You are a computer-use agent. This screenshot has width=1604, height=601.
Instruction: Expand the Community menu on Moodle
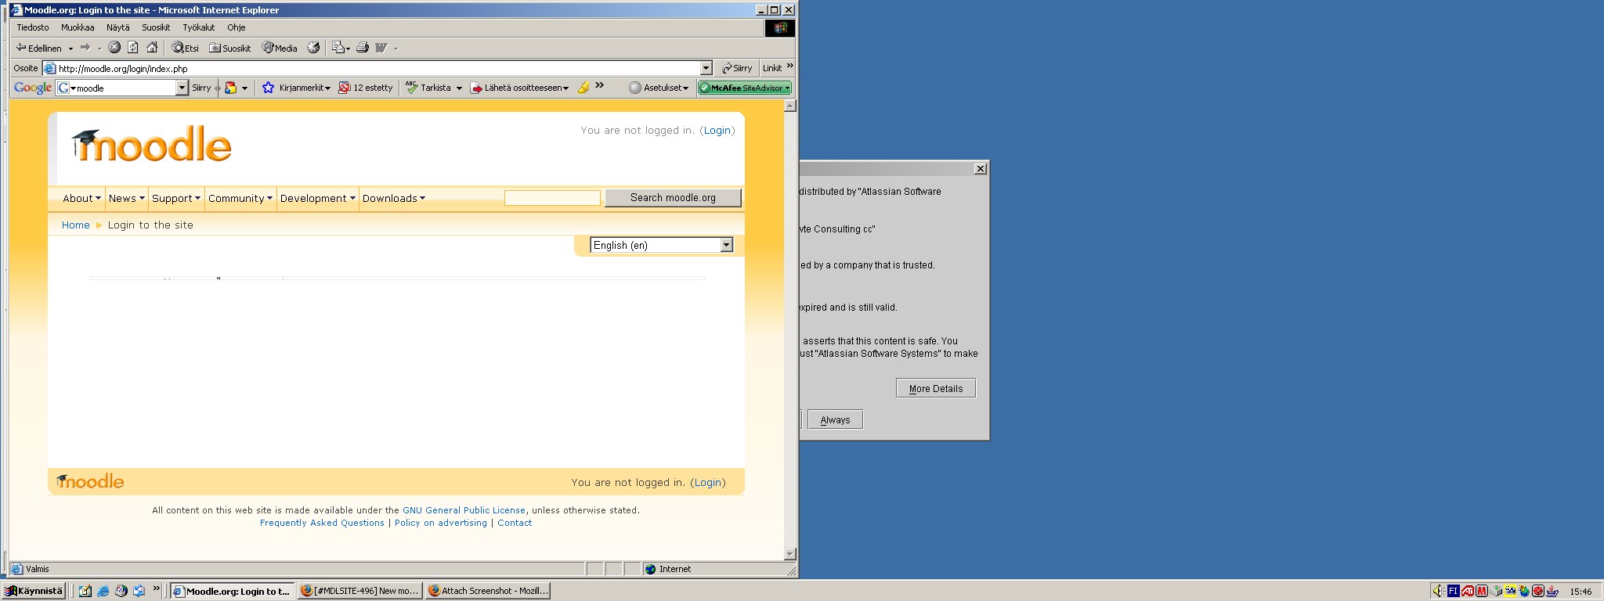pyautogui.click(x=240, y=198)
